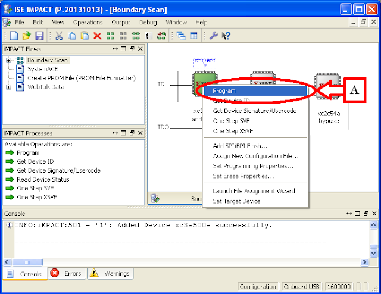Screen dimensions: 381x294
Task: Switch to the Console tab
Action: [x=25, y=274]
